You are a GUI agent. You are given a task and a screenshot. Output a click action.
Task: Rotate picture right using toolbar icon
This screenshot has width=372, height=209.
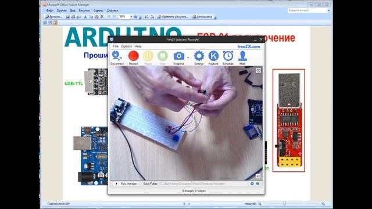(152, 17)
